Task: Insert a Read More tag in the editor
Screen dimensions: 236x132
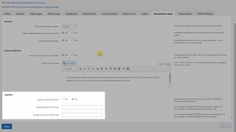Action: [119, 69]
